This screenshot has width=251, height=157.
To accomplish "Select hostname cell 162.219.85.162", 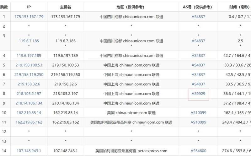I will (66, 122).
